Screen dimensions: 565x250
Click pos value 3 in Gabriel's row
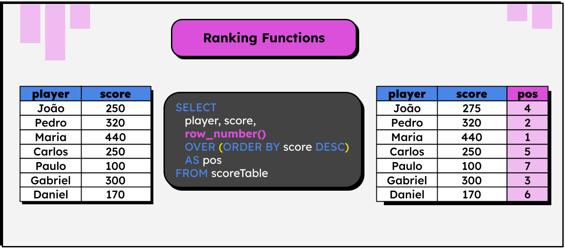coord(528,181)
